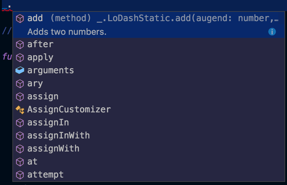Click the method icon next to assignInWith
The image size is (287, 185).
(20, 136)
